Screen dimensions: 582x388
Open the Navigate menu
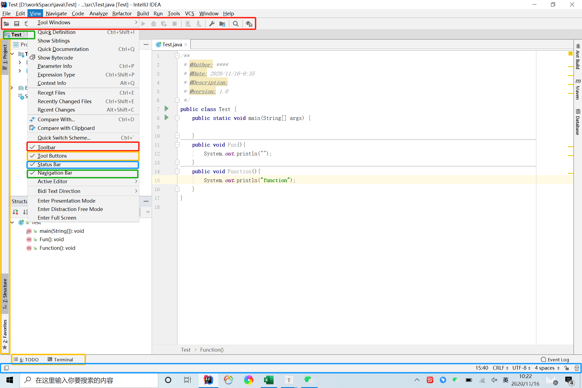(x=56, y=13)
